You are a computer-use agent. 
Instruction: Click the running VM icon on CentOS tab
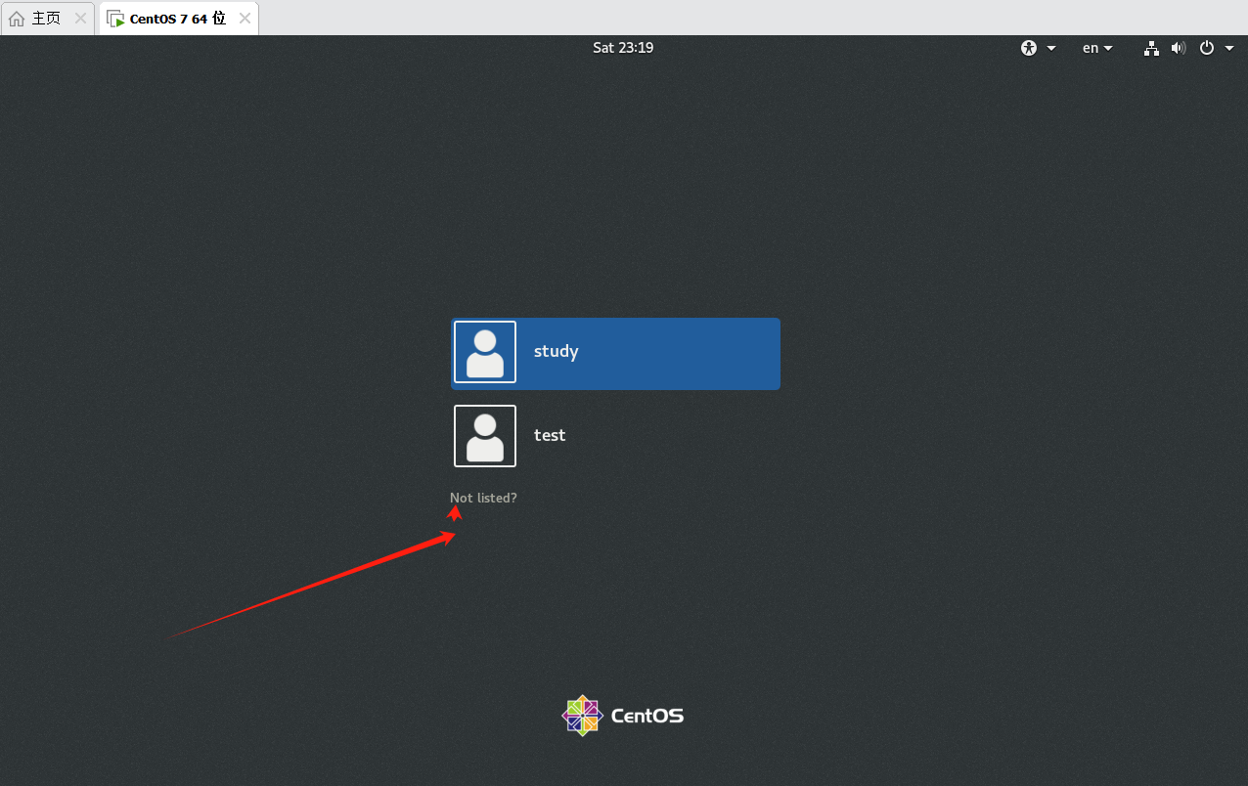click(x=116, y=19)
